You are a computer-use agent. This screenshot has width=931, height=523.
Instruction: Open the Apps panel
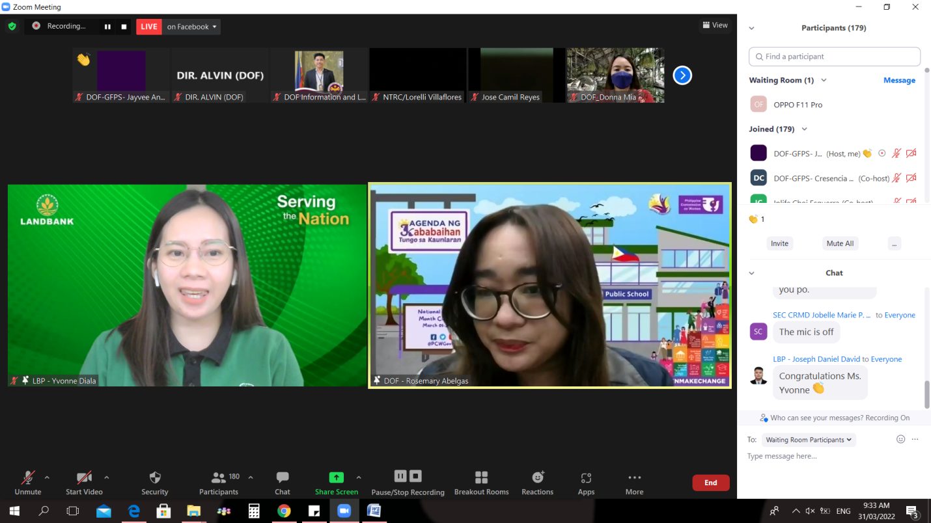(586, 483)
